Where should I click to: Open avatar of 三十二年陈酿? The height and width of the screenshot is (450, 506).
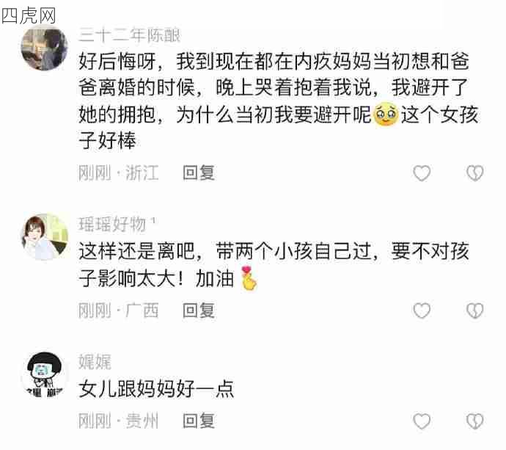(x=44, y=48)
